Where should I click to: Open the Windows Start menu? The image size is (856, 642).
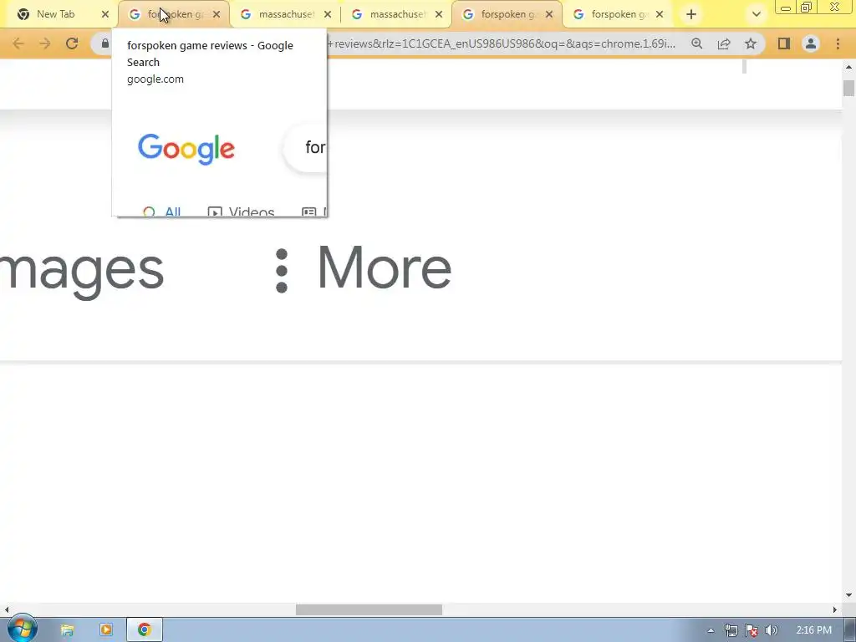[21, 629]
